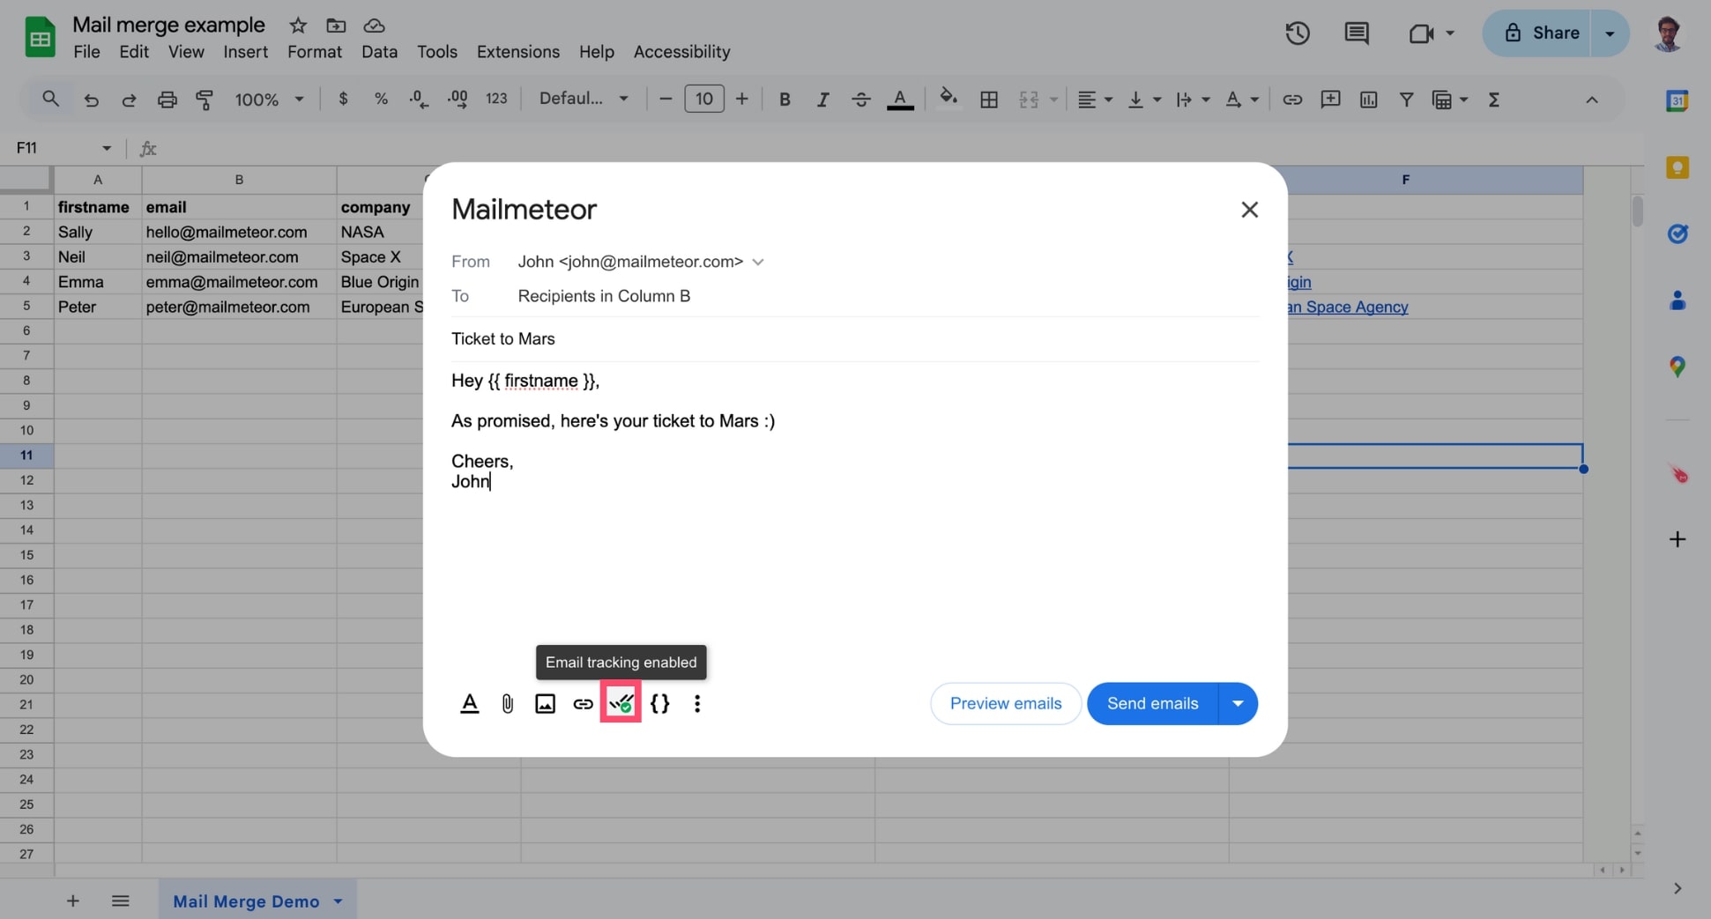
Task: Edit the Ticket to Mars subject field
Action: click(855, 339)
